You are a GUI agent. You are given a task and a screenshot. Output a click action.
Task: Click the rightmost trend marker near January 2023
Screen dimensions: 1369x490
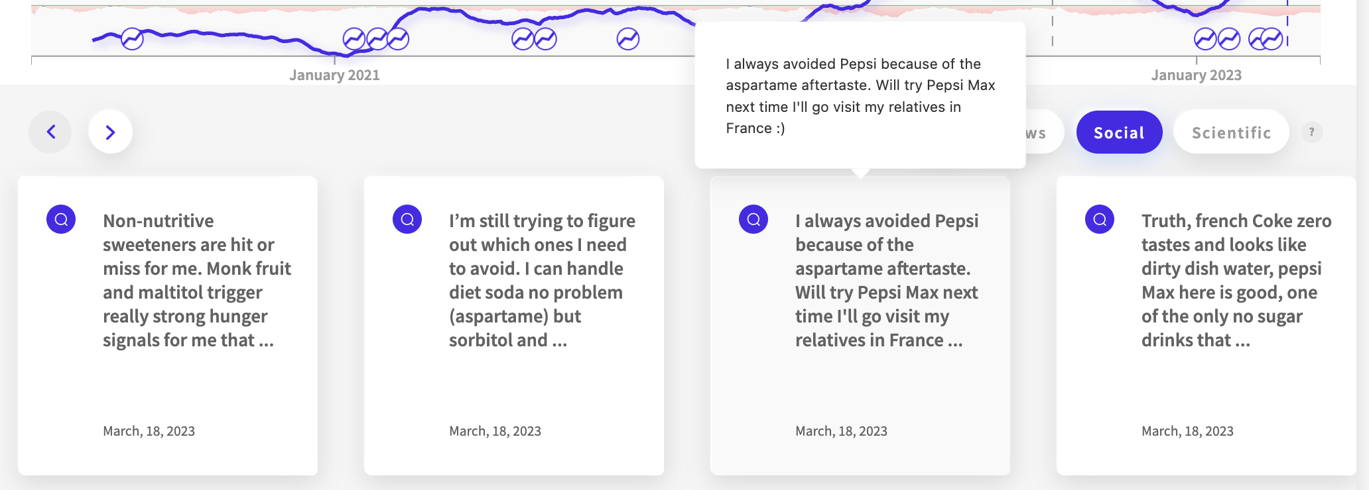coord(1272,39)
